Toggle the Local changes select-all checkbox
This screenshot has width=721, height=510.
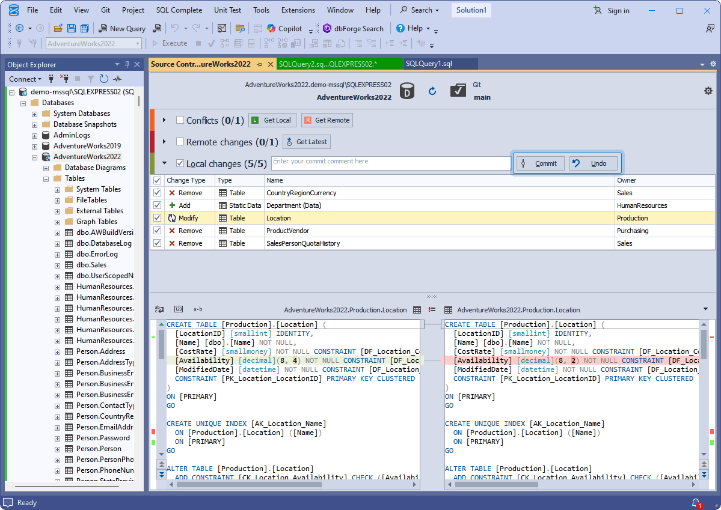(x=179, y=163)
